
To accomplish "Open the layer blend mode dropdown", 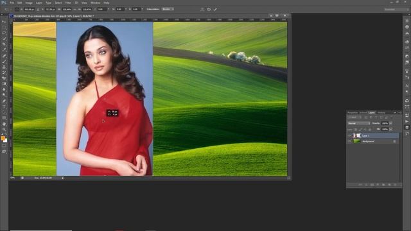I will click(359, 123).
